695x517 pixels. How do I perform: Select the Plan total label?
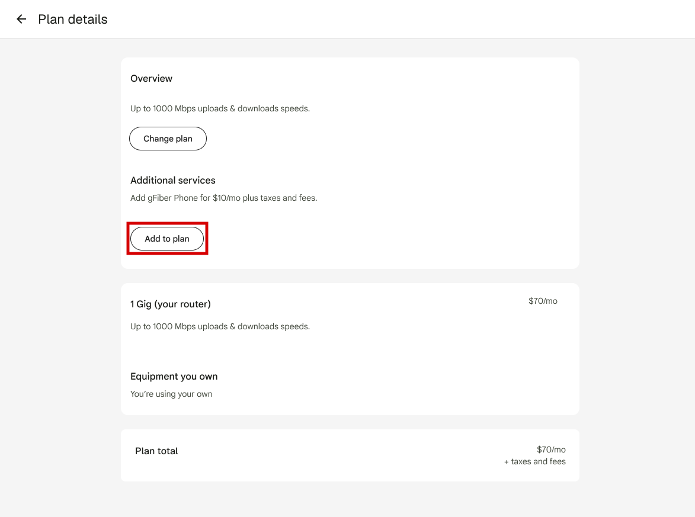[x=156, y=451]
